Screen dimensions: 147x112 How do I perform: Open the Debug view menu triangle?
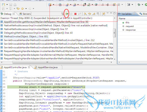108,13
